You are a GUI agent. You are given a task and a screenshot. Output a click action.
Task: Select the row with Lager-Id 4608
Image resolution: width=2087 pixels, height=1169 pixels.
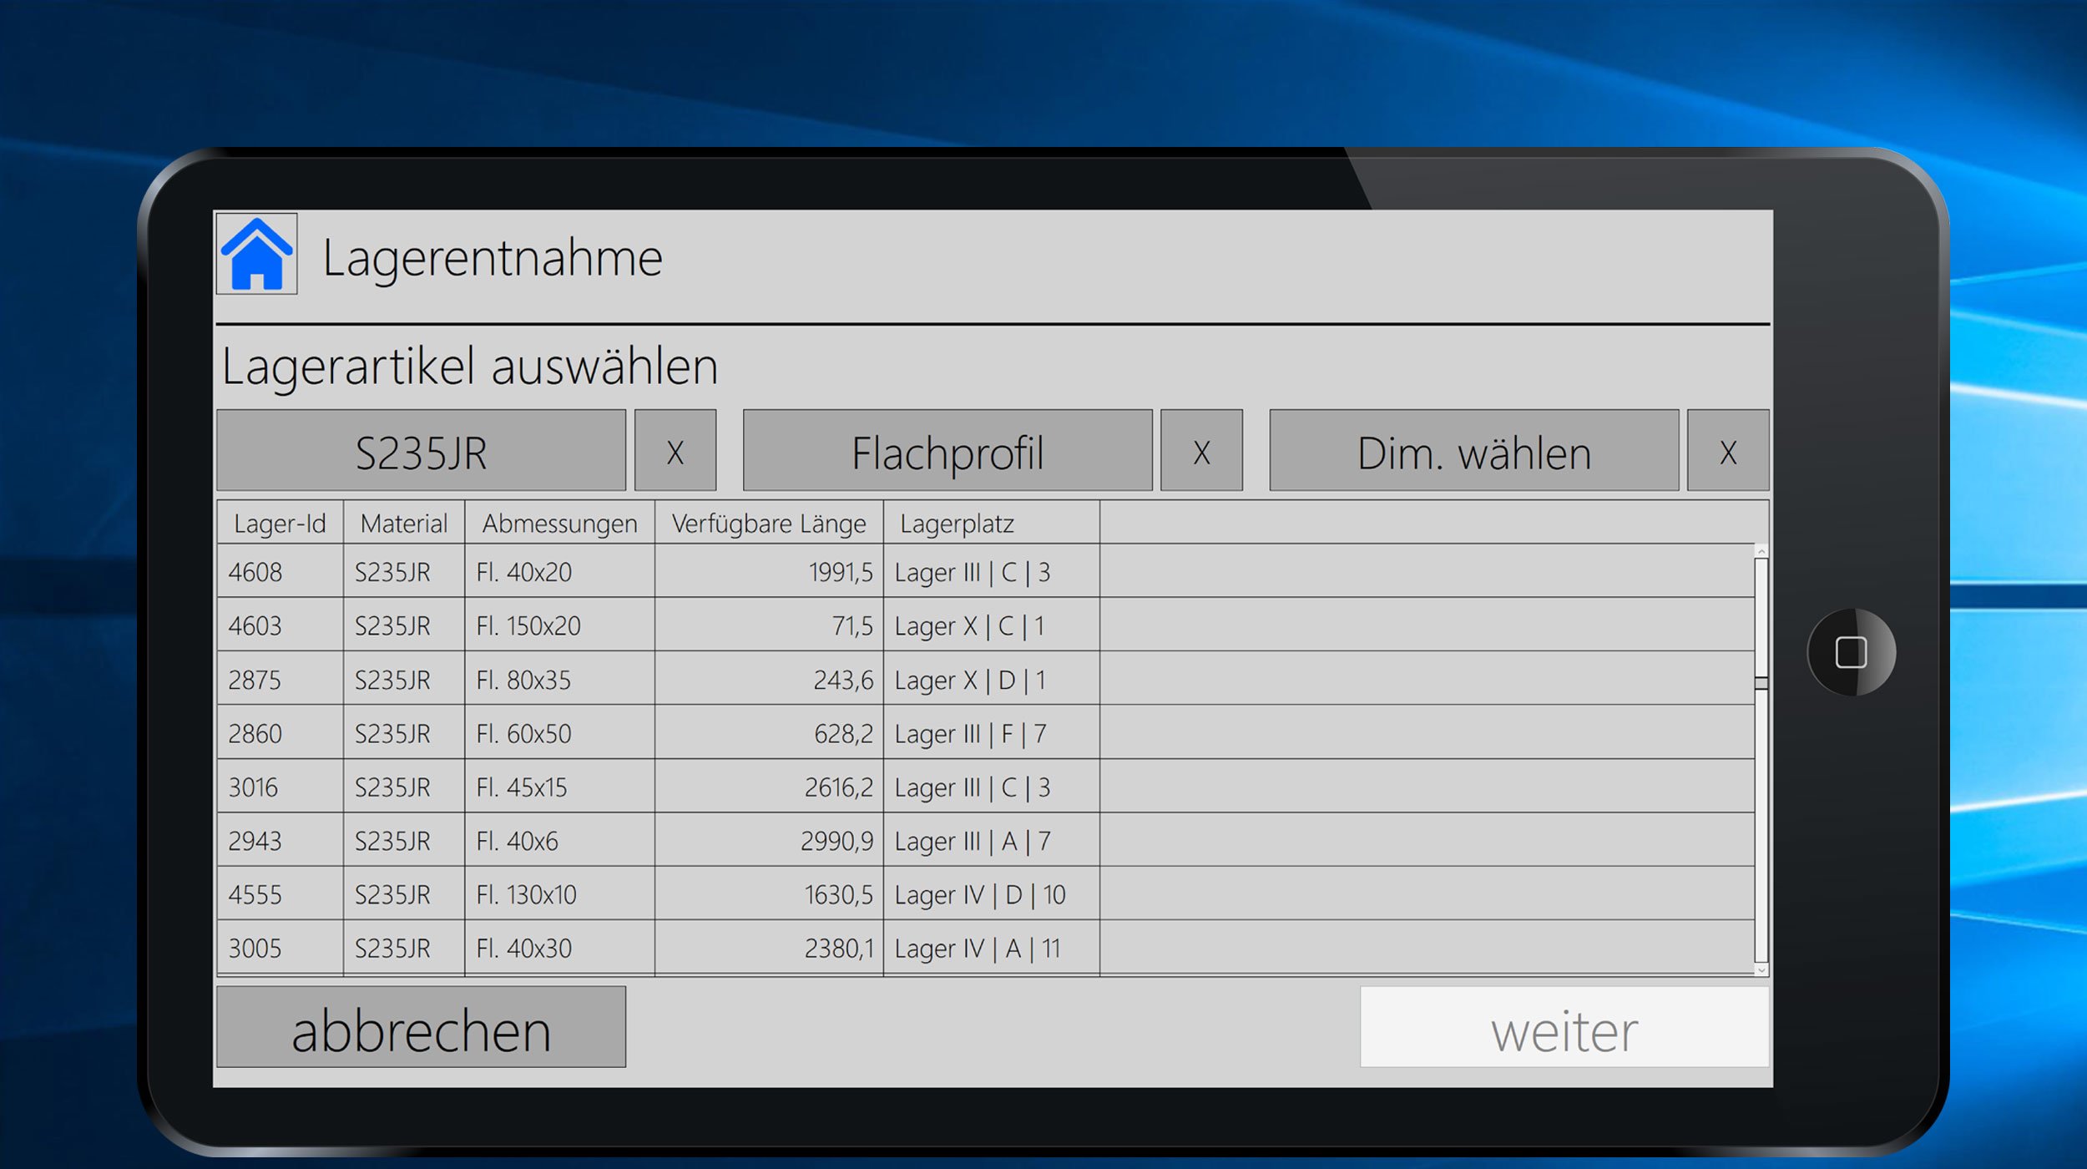[255, 572]
